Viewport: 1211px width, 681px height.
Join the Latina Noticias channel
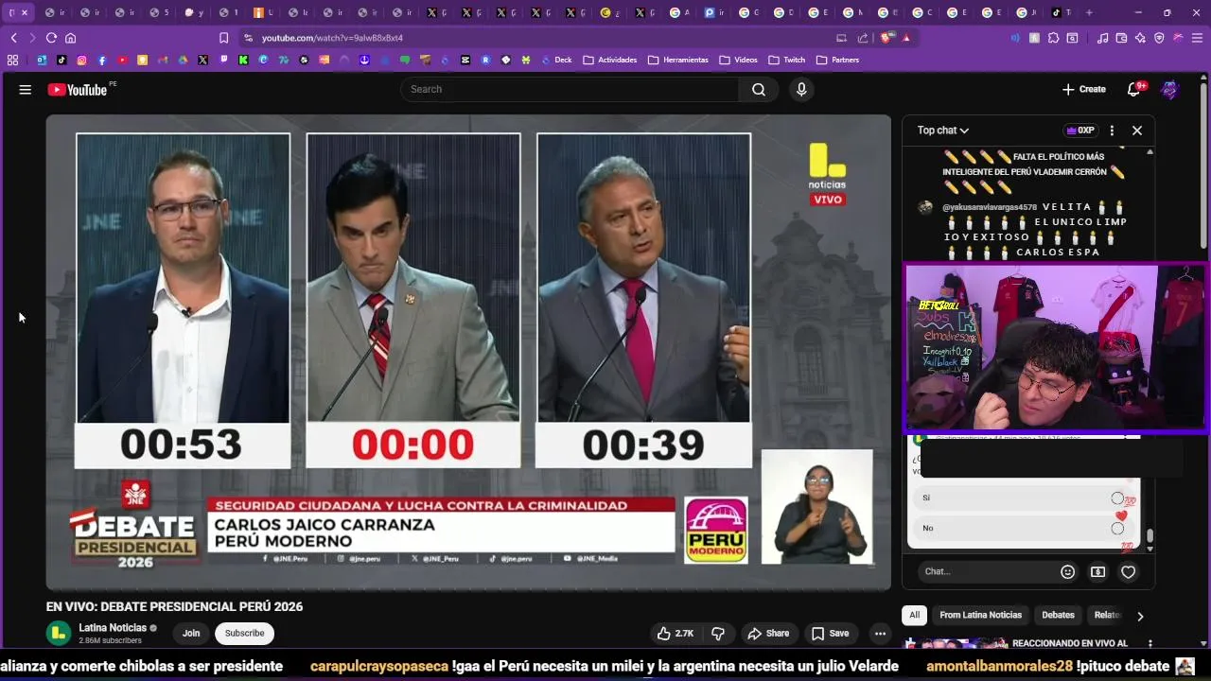click(x=191, y=634)
